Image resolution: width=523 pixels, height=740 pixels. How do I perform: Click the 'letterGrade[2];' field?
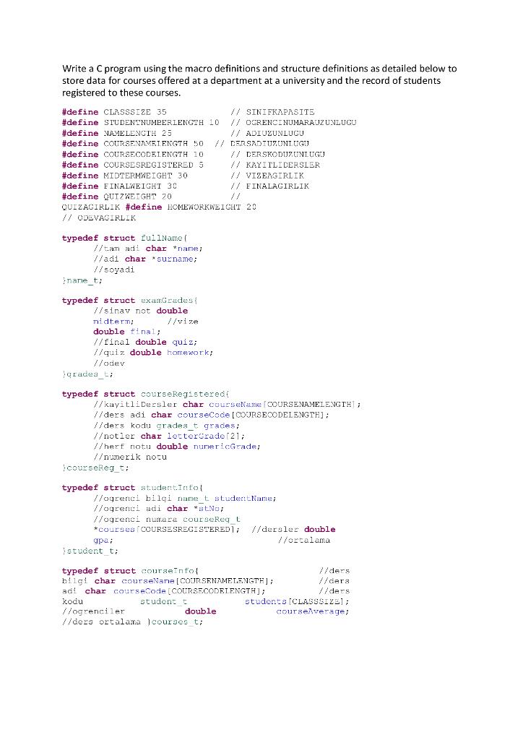click(206, 436)
